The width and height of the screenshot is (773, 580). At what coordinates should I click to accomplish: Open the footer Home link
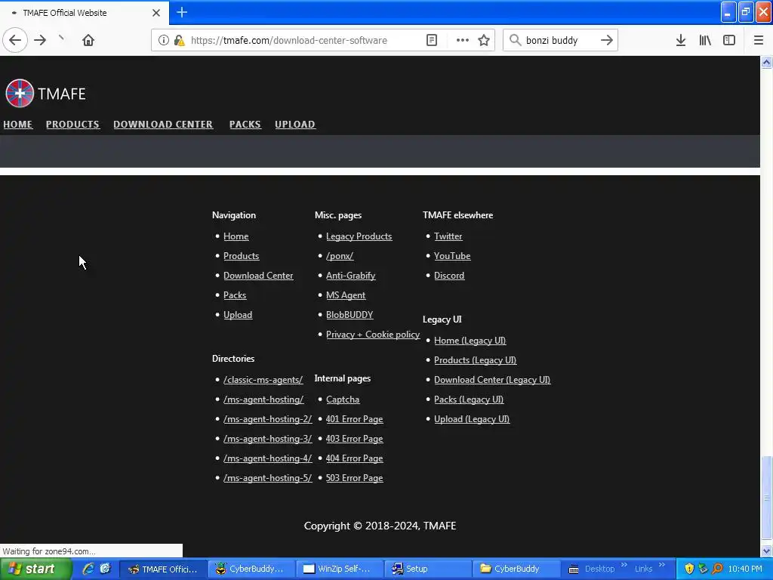point(236,236)
